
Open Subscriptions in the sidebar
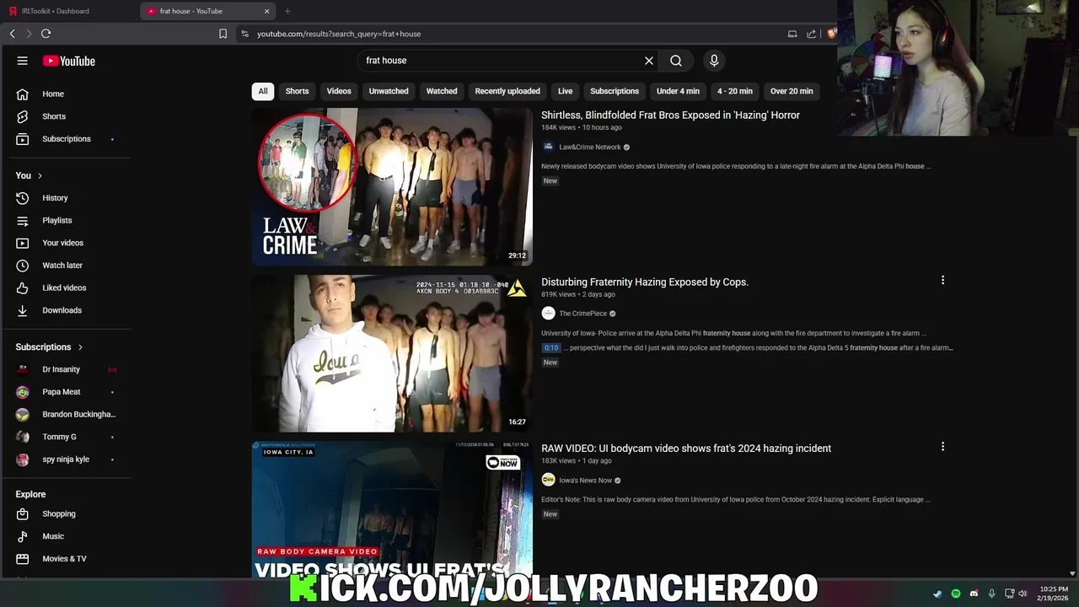(67, 139)
